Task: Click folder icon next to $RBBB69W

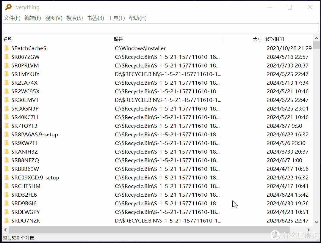Action: (7, 169)
